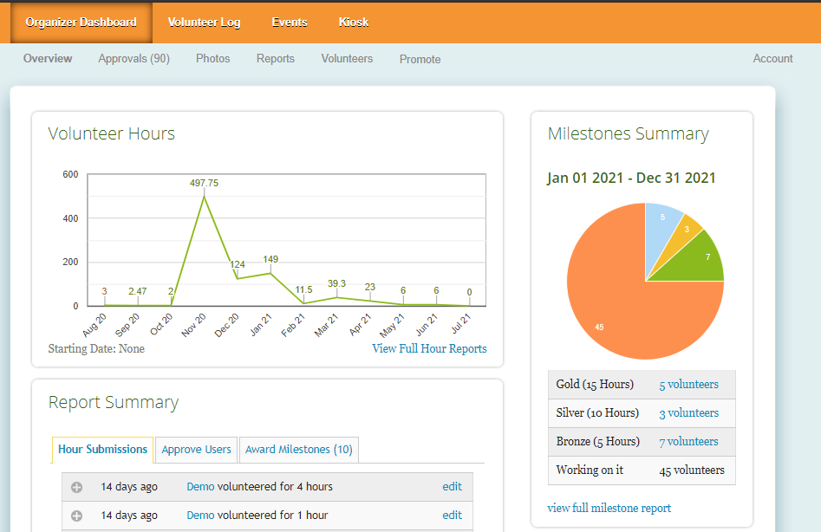This screenshot has width=821, height=532.
Task: Click the 5 volunteers Gold link
Action: [688, 385]
